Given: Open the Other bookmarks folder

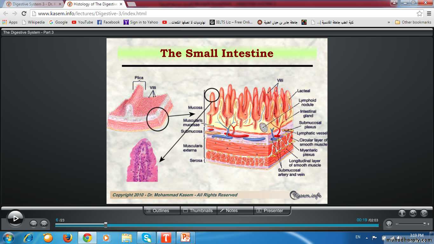Looking at the screenshot, I should click(413, 22).
